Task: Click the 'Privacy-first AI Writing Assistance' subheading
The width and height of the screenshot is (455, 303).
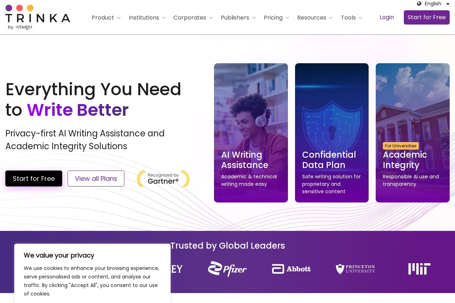Action: (85, 140)
